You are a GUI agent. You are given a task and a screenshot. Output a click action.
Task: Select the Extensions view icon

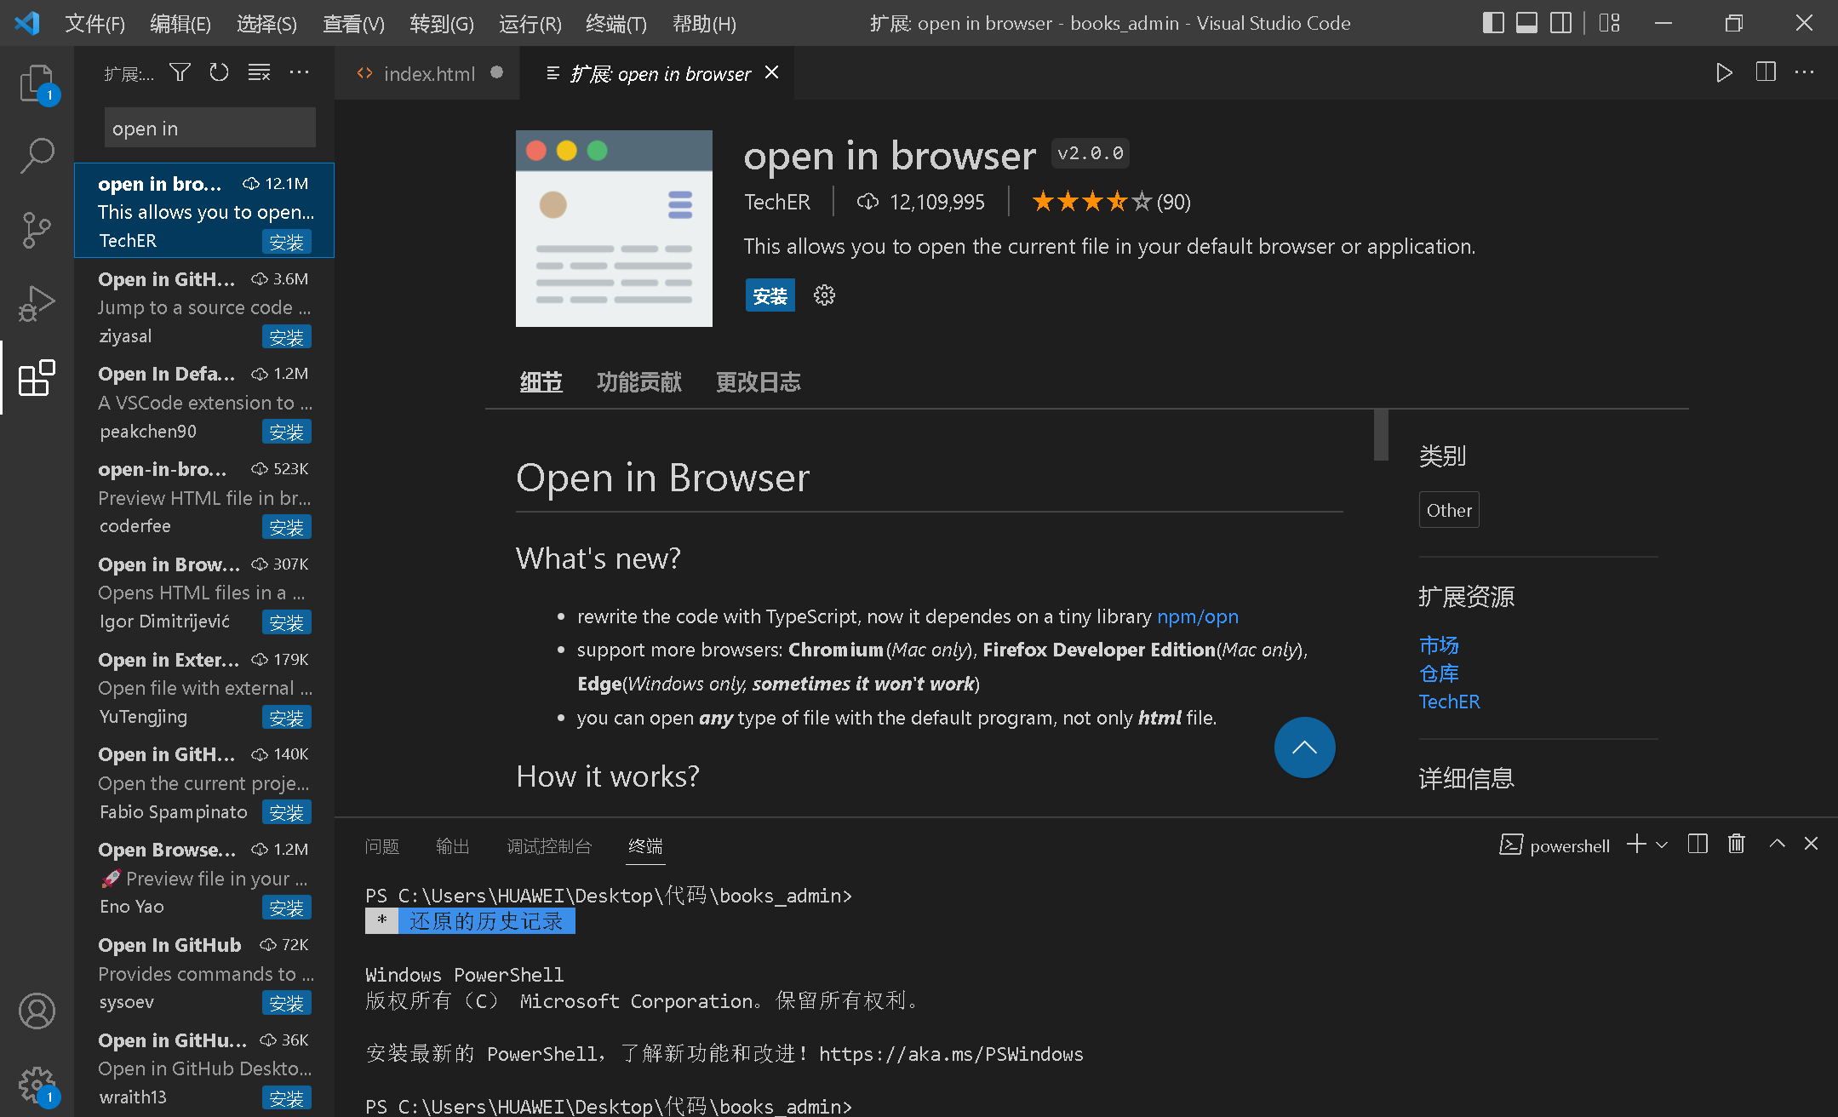[x=37, y=377]
